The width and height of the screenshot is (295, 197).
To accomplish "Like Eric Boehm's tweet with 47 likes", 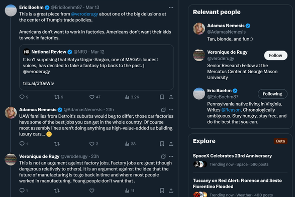I will (x=92, y=97).
